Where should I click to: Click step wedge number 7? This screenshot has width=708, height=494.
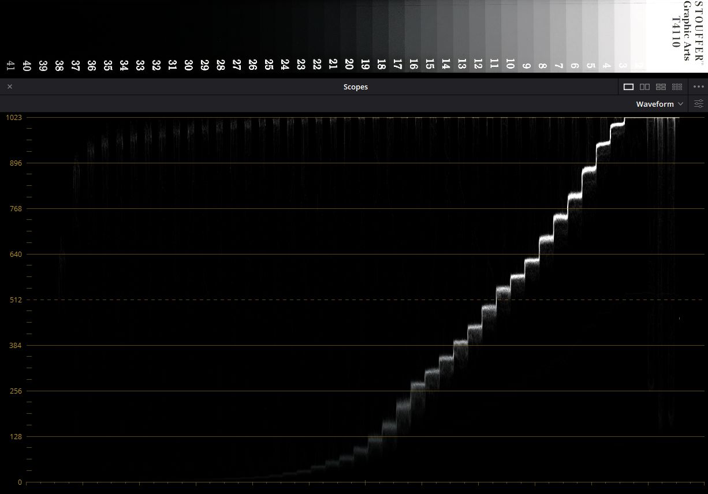click(558, 66)
